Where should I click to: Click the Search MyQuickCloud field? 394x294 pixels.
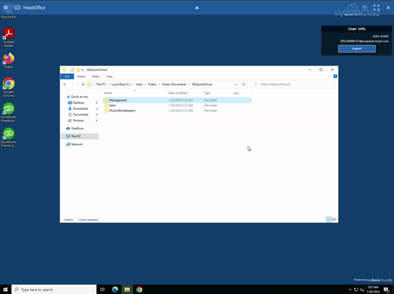(293, 85)
